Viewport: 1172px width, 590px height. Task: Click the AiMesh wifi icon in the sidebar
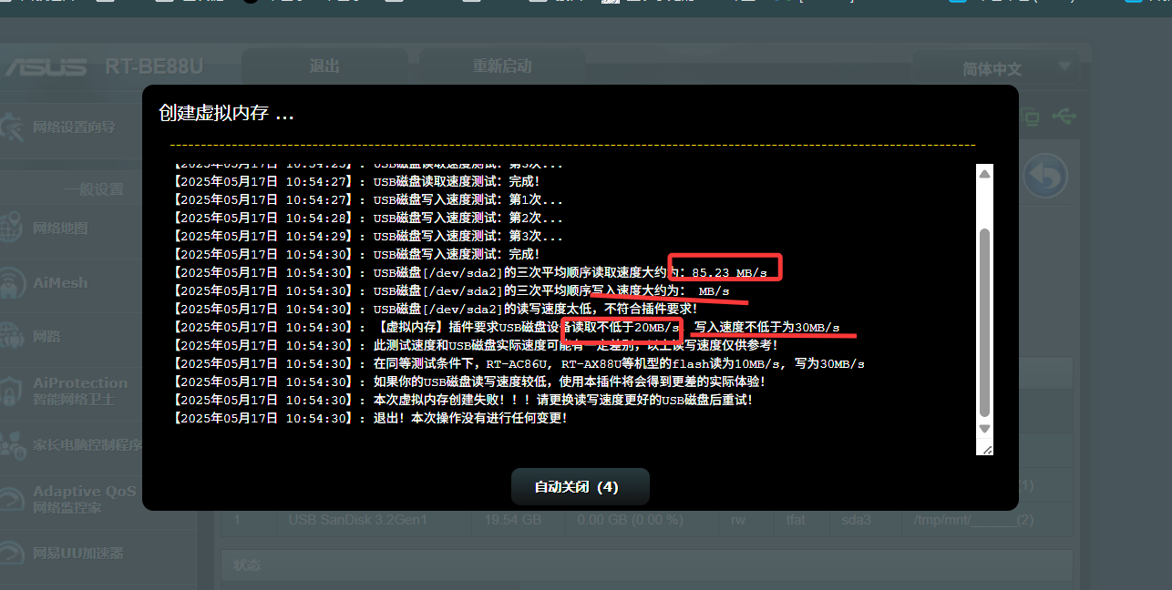click(11, 282)
